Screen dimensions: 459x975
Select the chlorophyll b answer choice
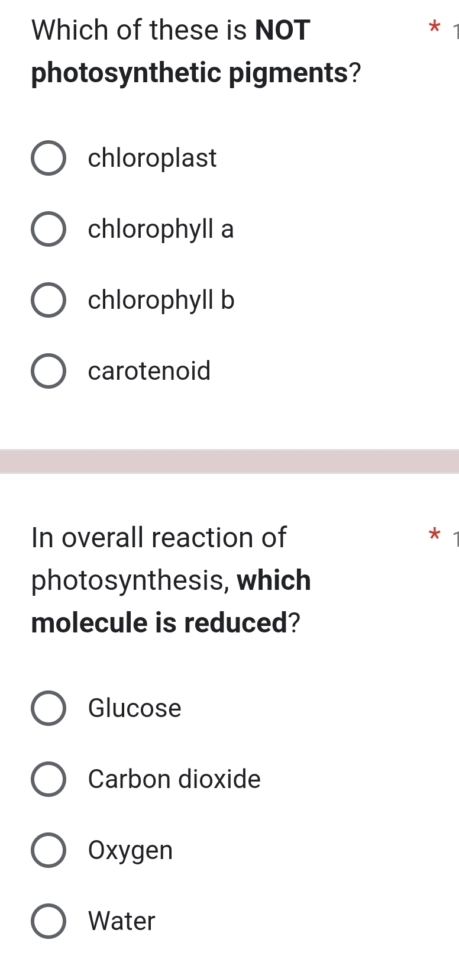pyautogui.click(x=49, y=300)
